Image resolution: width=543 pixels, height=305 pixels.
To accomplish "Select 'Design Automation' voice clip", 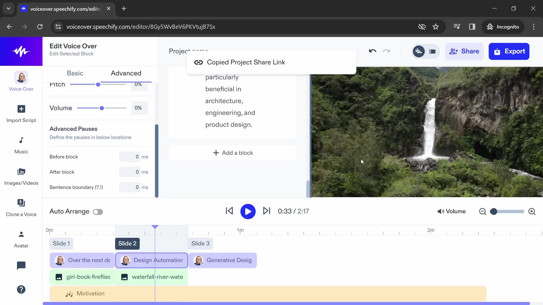I will 152,260.
